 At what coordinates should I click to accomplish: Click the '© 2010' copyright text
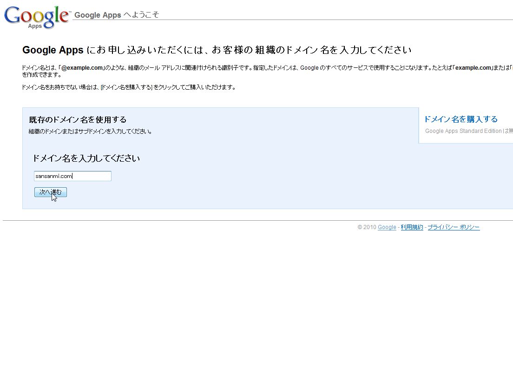tap(367, 227)
